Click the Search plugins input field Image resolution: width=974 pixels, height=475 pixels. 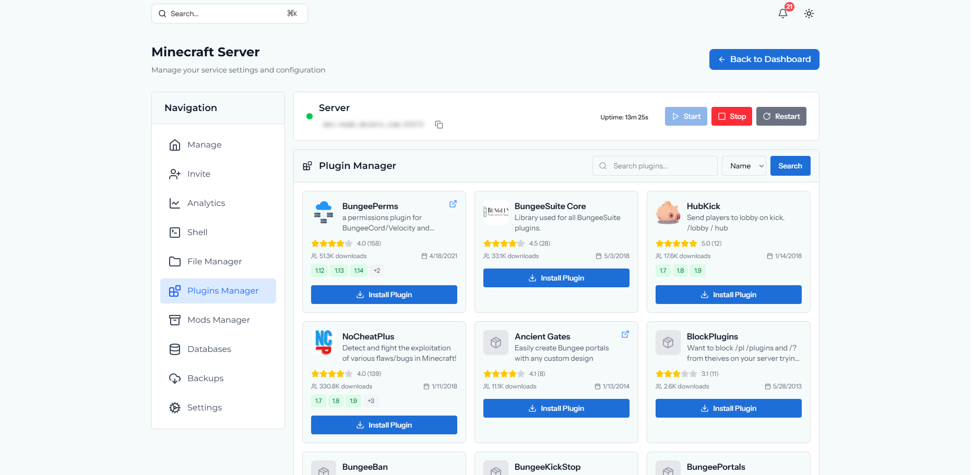pyautogui.click(x=655, y=166)
